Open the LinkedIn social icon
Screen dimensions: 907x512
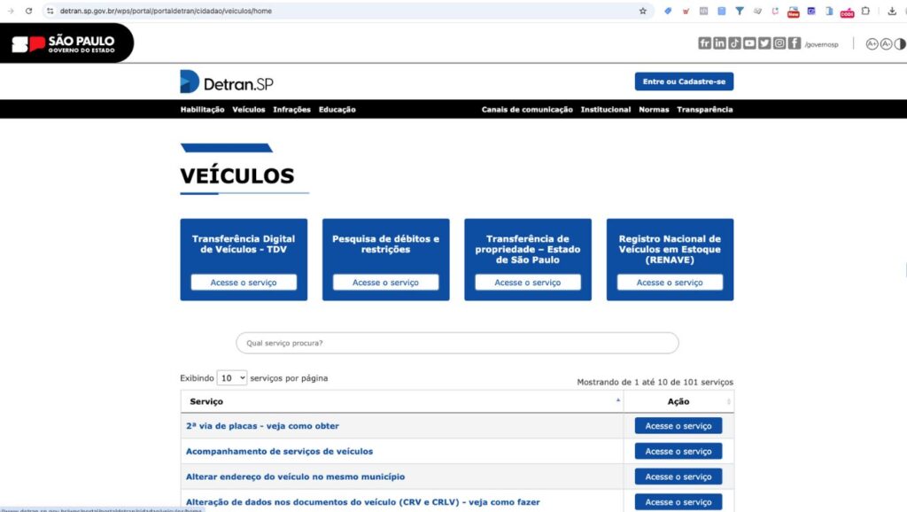click(x=719, y=43)
